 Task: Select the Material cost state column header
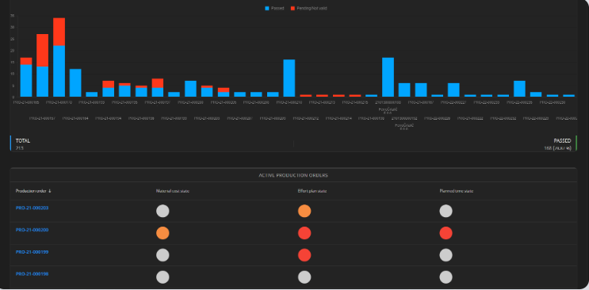click(172, 191)
